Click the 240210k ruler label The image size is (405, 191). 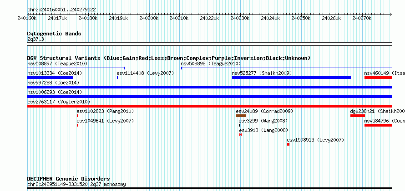[x=179, y=18]
